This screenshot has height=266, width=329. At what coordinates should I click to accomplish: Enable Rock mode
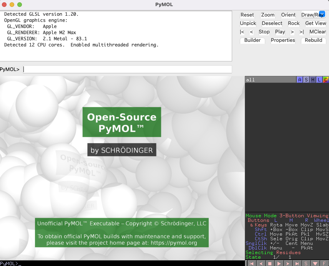[x=294, y=23]
